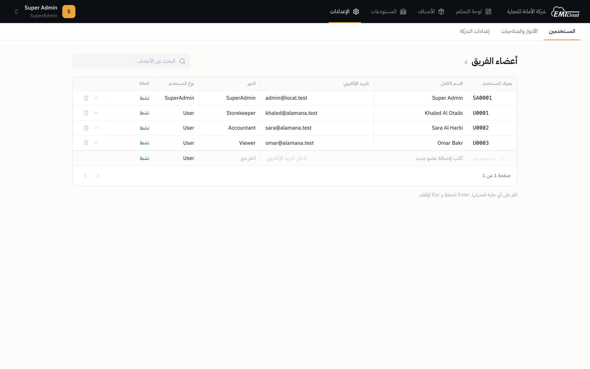
Task: Click the EMTCloud logo
Action: (x=565, y=12)
